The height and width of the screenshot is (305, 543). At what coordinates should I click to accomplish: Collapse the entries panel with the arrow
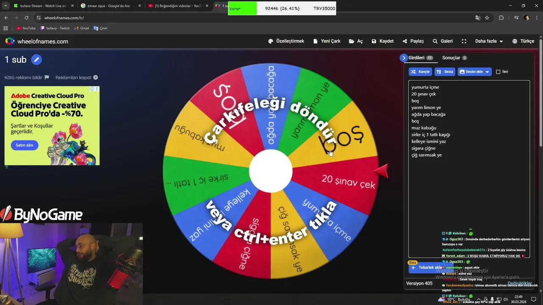(403, 58)
